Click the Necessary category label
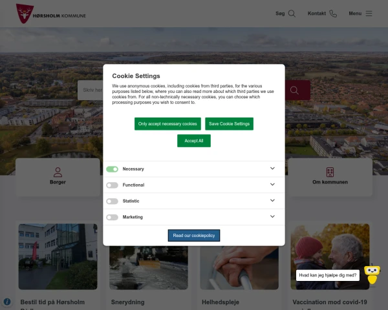 (x=133, y=169)
